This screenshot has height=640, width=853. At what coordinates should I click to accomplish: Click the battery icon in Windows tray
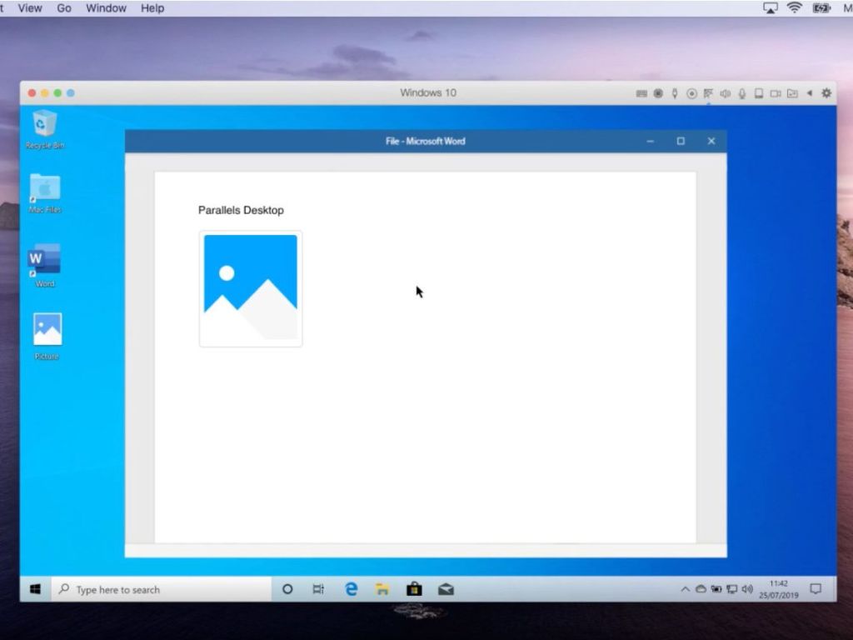pyautogui.click(x=716, y=589)
